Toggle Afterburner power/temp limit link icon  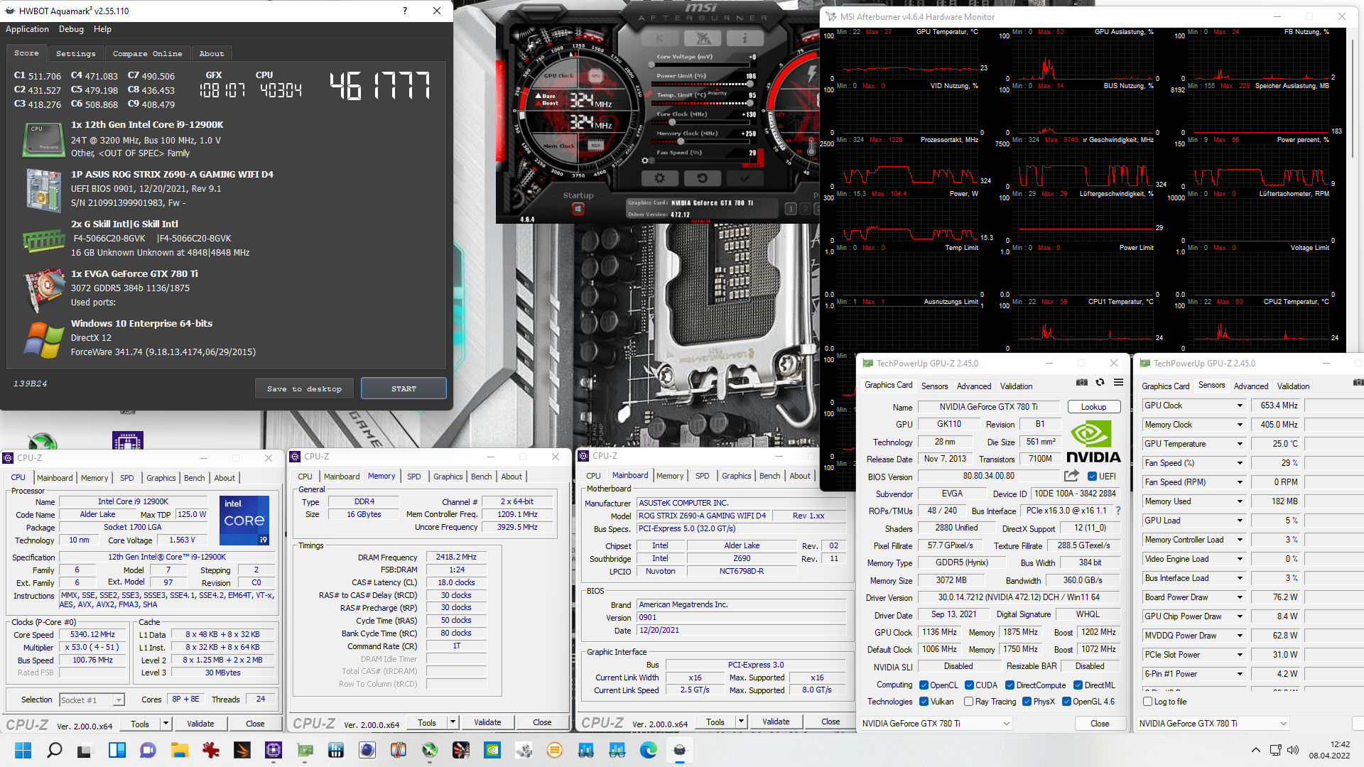648,94
